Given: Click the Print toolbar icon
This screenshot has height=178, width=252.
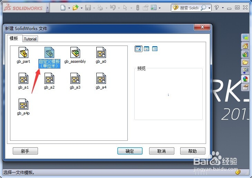Looking at the screenshot, I should (x=100, y=8).
